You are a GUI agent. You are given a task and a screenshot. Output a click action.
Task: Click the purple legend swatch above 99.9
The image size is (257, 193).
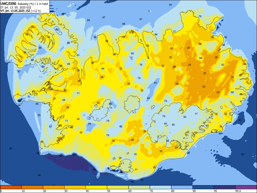click(246, 187)
